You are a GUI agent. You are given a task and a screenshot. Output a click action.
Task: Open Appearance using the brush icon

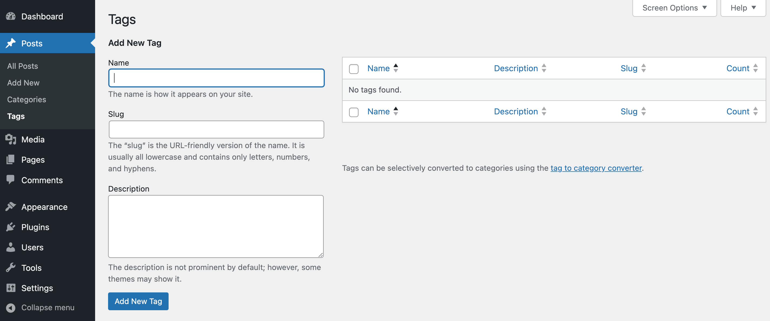[x=11, y=206]
